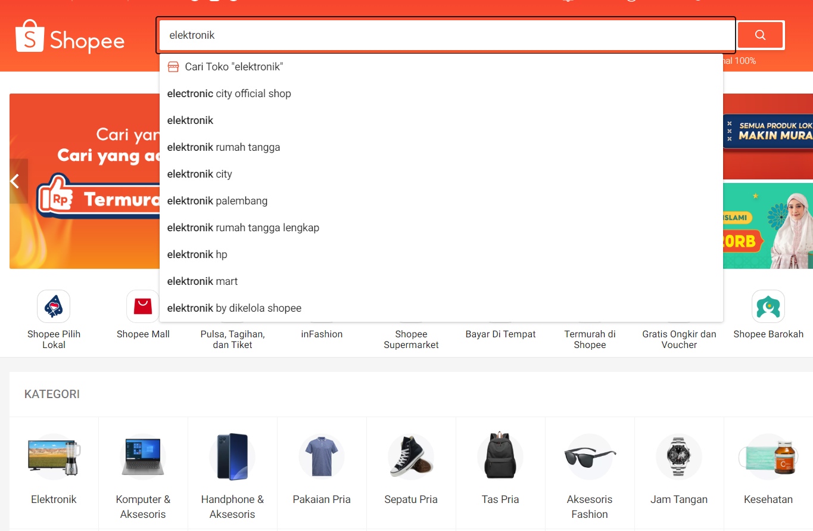The height and width of the screenshot is (531, 813).
Task: Open Handphone & Aksesoris phone image
Action: (x=232, y=457)
